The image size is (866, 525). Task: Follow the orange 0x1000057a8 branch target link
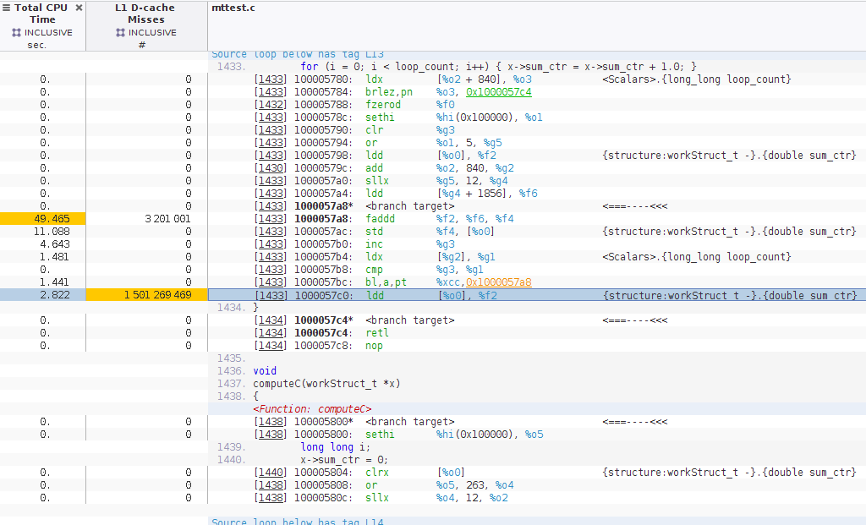[498, 282]
